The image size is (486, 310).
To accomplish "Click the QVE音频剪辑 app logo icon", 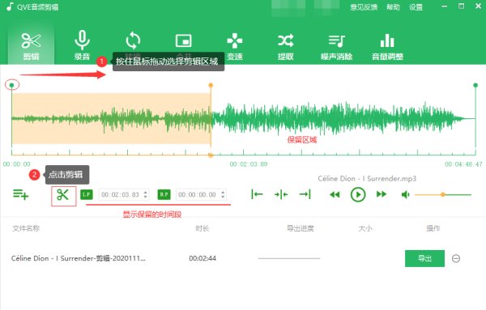I will 10,6.
